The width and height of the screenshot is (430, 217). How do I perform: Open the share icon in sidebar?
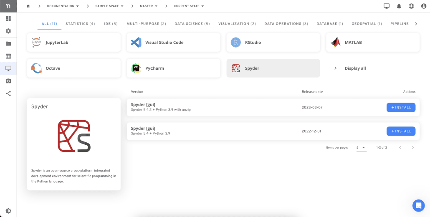tap(8, 93)
